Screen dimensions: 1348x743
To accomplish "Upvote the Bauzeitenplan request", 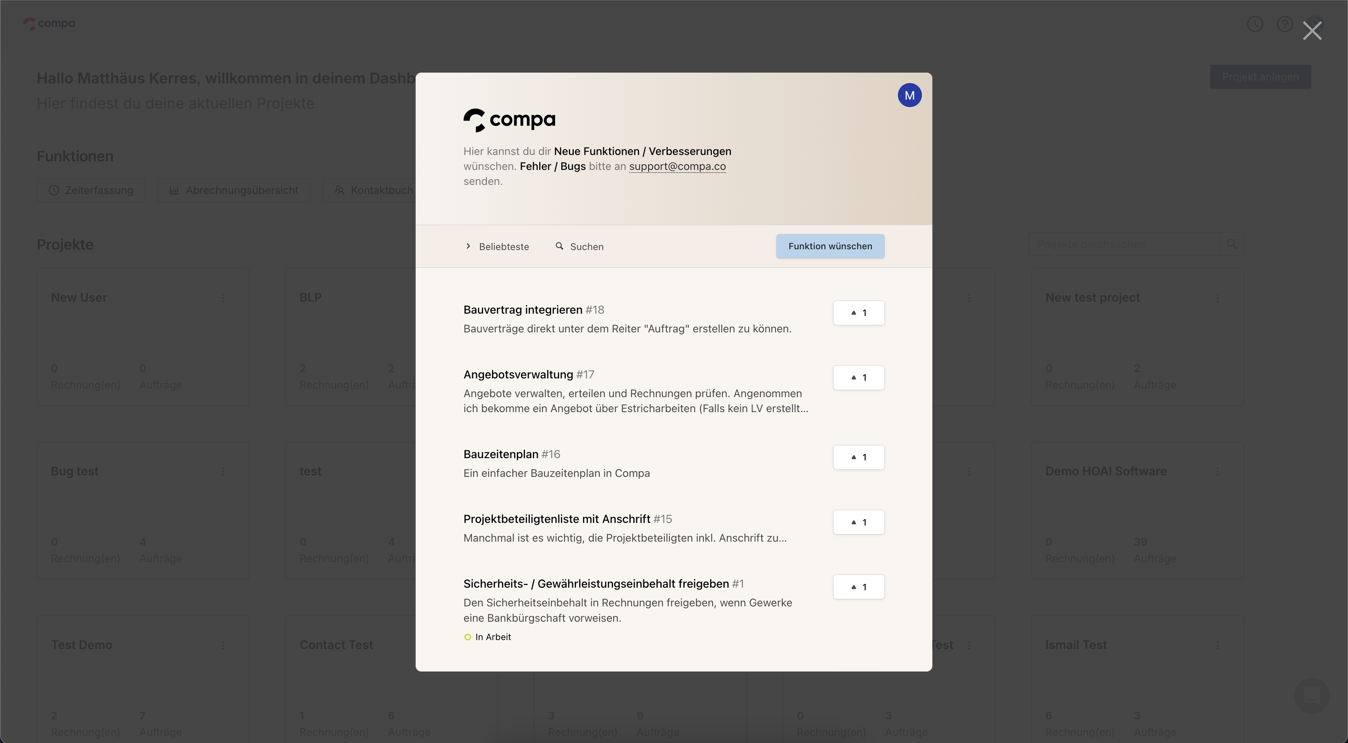I will tap(858, 457).
